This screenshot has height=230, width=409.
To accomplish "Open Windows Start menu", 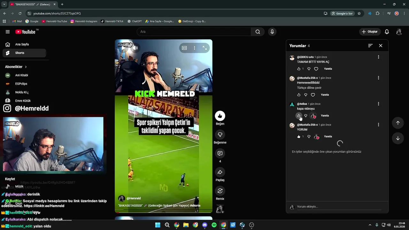I will pos(158,225).
